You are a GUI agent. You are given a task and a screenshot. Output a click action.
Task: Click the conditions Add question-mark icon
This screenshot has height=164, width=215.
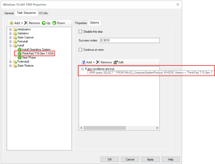pyautogui.click(x=83, y=62)
